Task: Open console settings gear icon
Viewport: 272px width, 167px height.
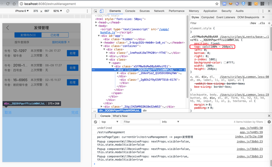Action: (x=269, y=122)
